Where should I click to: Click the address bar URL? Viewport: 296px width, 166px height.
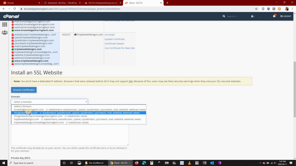[x=72, y=9]
